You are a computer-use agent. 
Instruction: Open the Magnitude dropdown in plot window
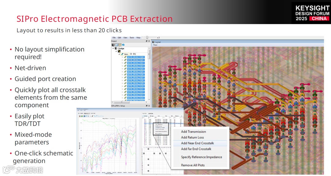coord(86,113)
